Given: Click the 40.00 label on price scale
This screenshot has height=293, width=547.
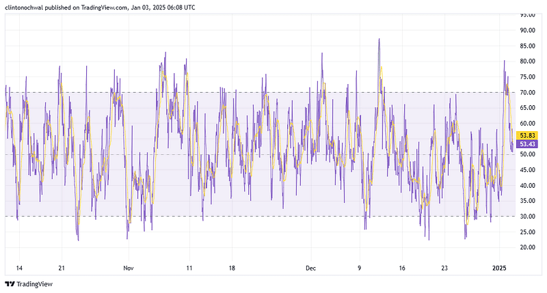Looking at the screenshot, I should point(527,185).
